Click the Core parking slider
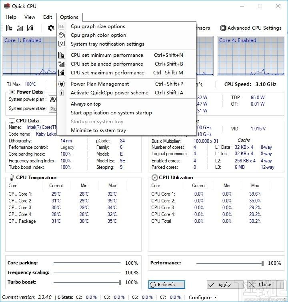Viewport: 288px width, 302px height. tap(87, 262)
